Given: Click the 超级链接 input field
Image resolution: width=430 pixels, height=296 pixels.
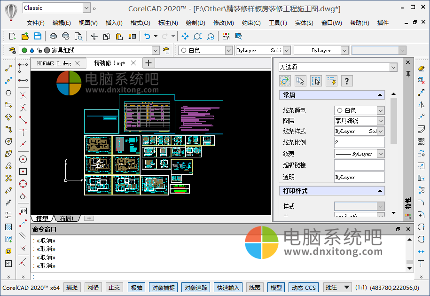Looking at the screenshot, I should tap(359, 165).
